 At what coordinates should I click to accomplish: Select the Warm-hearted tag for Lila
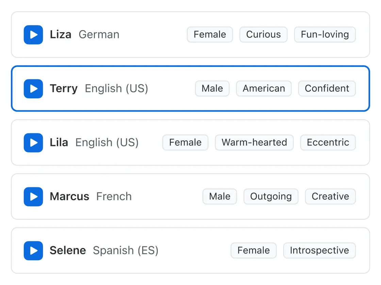(254, 142)
